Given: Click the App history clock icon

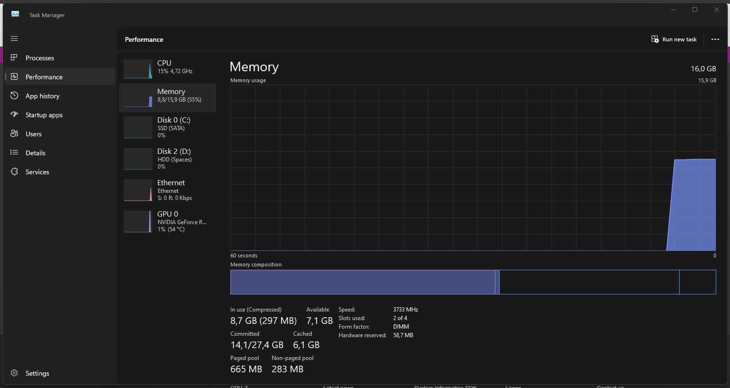Looking at the screenshot, I should pyautogui.click(x=14, y=95).
